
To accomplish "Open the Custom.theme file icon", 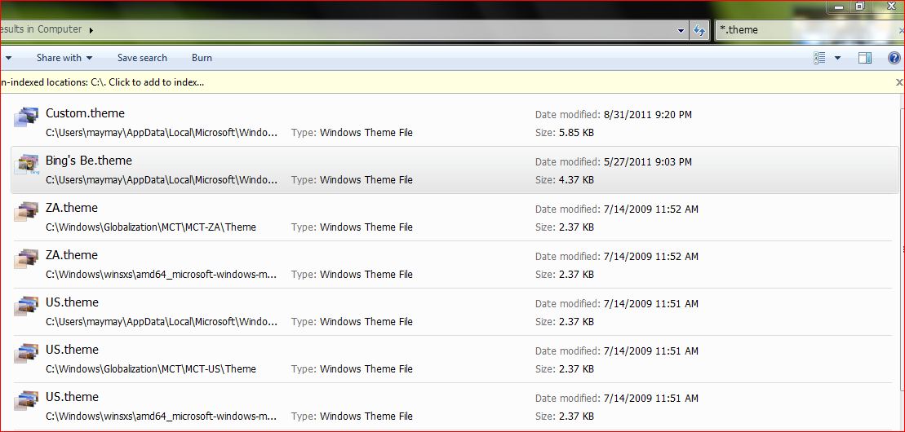I will [26, 117].
